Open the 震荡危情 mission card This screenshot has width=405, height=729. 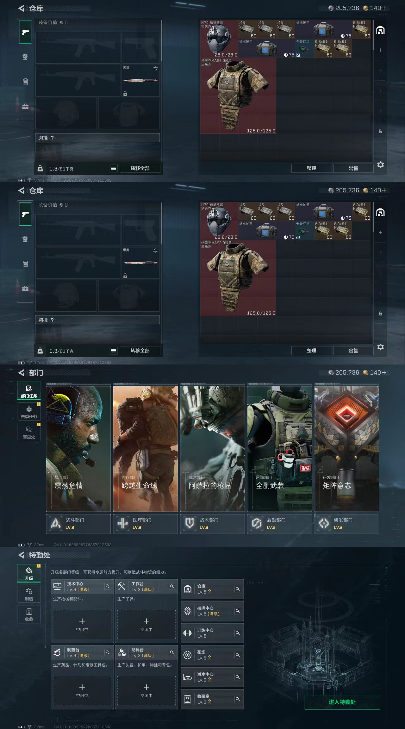(78, 449)
